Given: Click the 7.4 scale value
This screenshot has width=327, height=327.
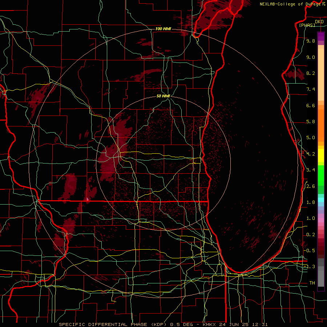Looking at the screenshot, I should [x=311, y=89].
